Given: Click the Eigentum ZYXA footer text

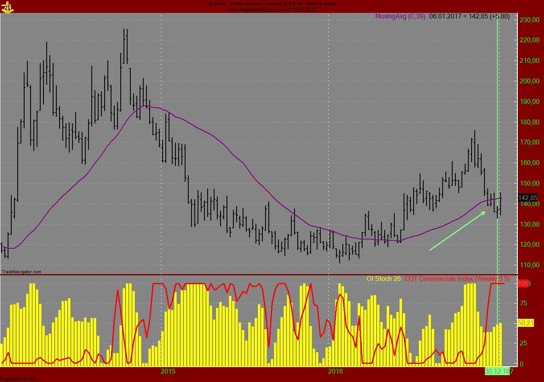Looking at the screenshot, I should pos(18,379).
